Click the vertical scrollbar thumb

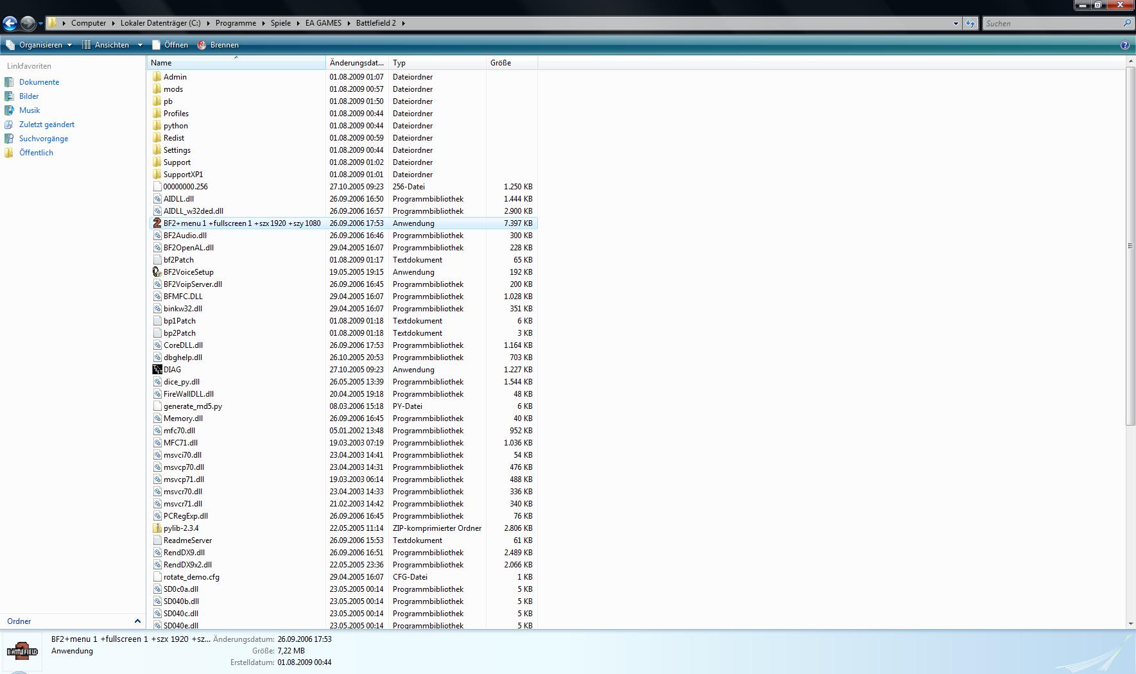click(1130, 245)
